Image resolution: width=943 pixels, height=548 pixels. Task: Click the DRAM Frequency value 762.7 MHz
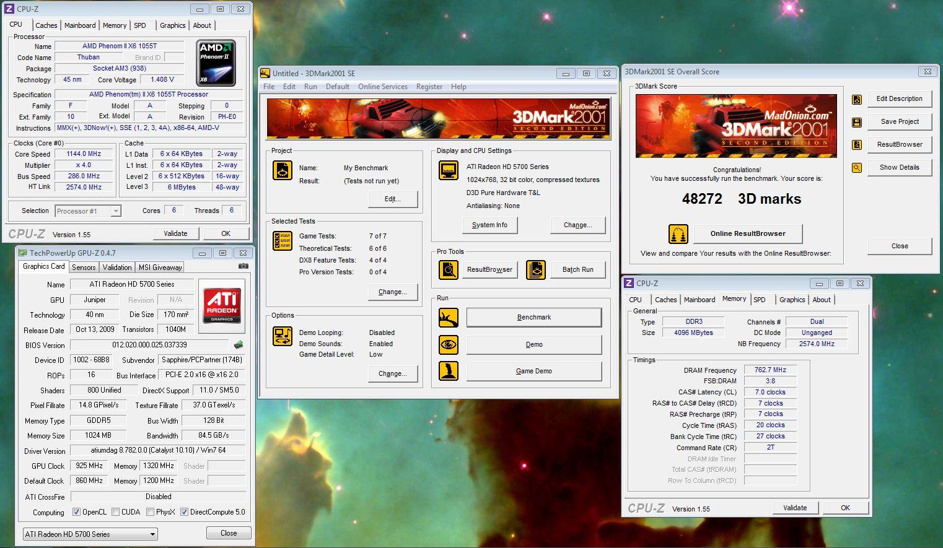pyautogui.click(x=770, y=370)
